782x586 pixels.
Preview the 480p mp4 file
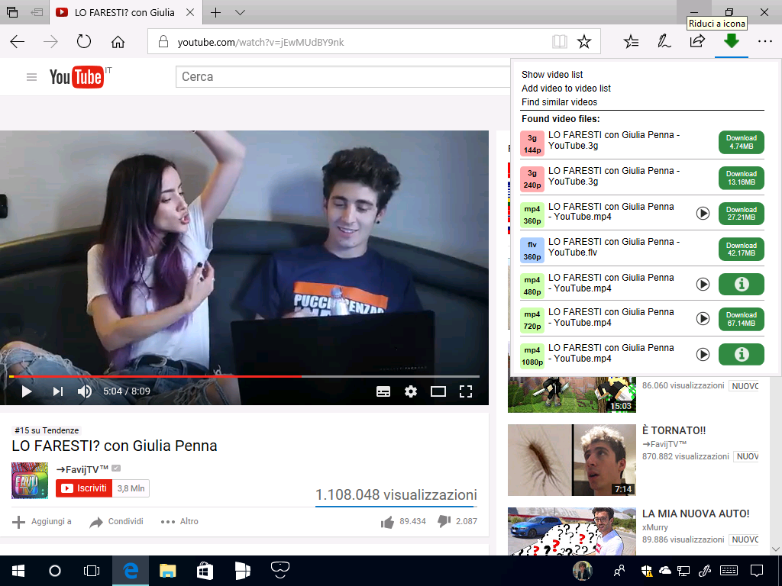703,284
